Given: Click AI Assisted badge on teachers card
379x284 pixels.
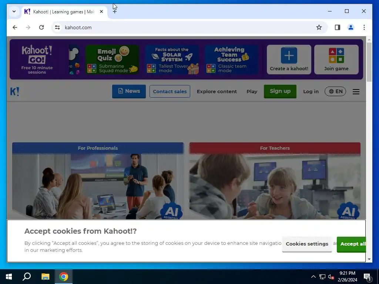Looking at the screenshot, I should click(348, 211).
